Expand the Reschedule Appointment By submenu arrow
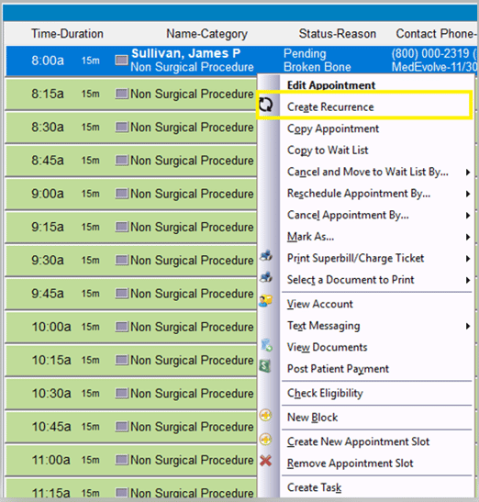479x502 pixels. [468, 194]
